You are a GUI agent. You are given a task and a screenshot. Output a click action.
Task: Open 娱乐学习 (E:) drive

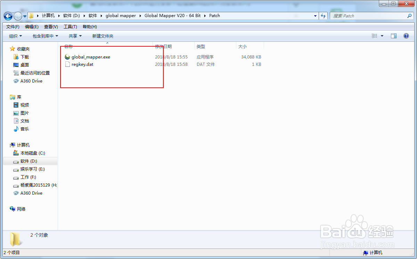coord(33,169)
